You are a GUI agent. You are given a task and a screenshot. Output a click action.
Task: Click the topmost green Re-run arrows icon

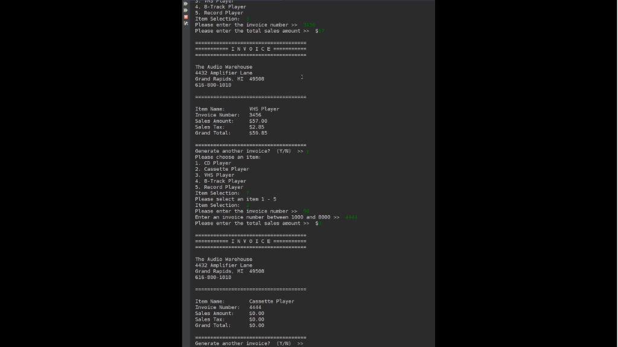point(186,4)
